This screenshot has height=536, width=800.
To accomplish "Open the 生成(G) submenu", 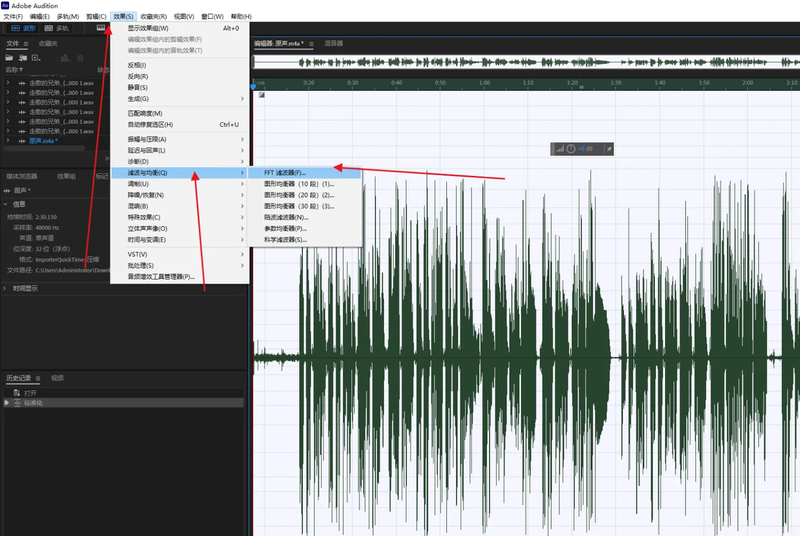I will click(x=180, y=99).
